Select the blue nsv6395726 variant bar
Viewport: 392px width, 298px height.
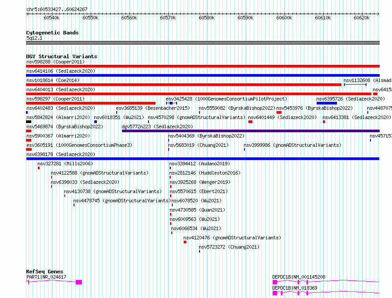coord(327,103)
